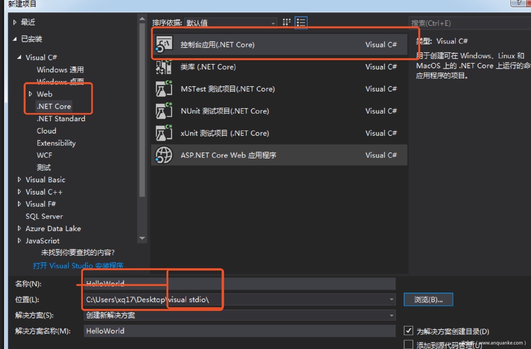The height and width of the screenshot is (349, 531).
Task: Switch to list view layout icon
Action: pyautogui.click(x=301, y=22)
